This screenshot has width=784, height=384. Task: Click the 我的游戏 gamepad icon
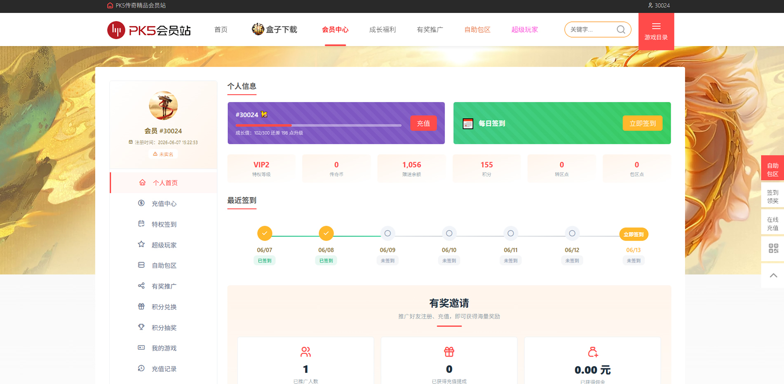[x=141, y=348]
